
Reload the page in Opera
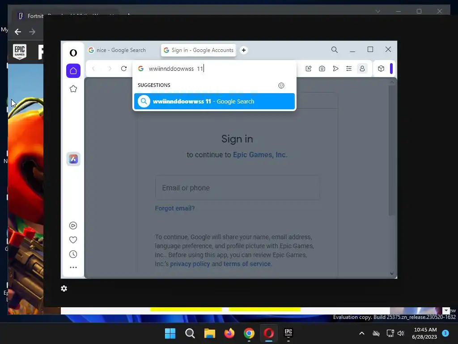[124, 69]
